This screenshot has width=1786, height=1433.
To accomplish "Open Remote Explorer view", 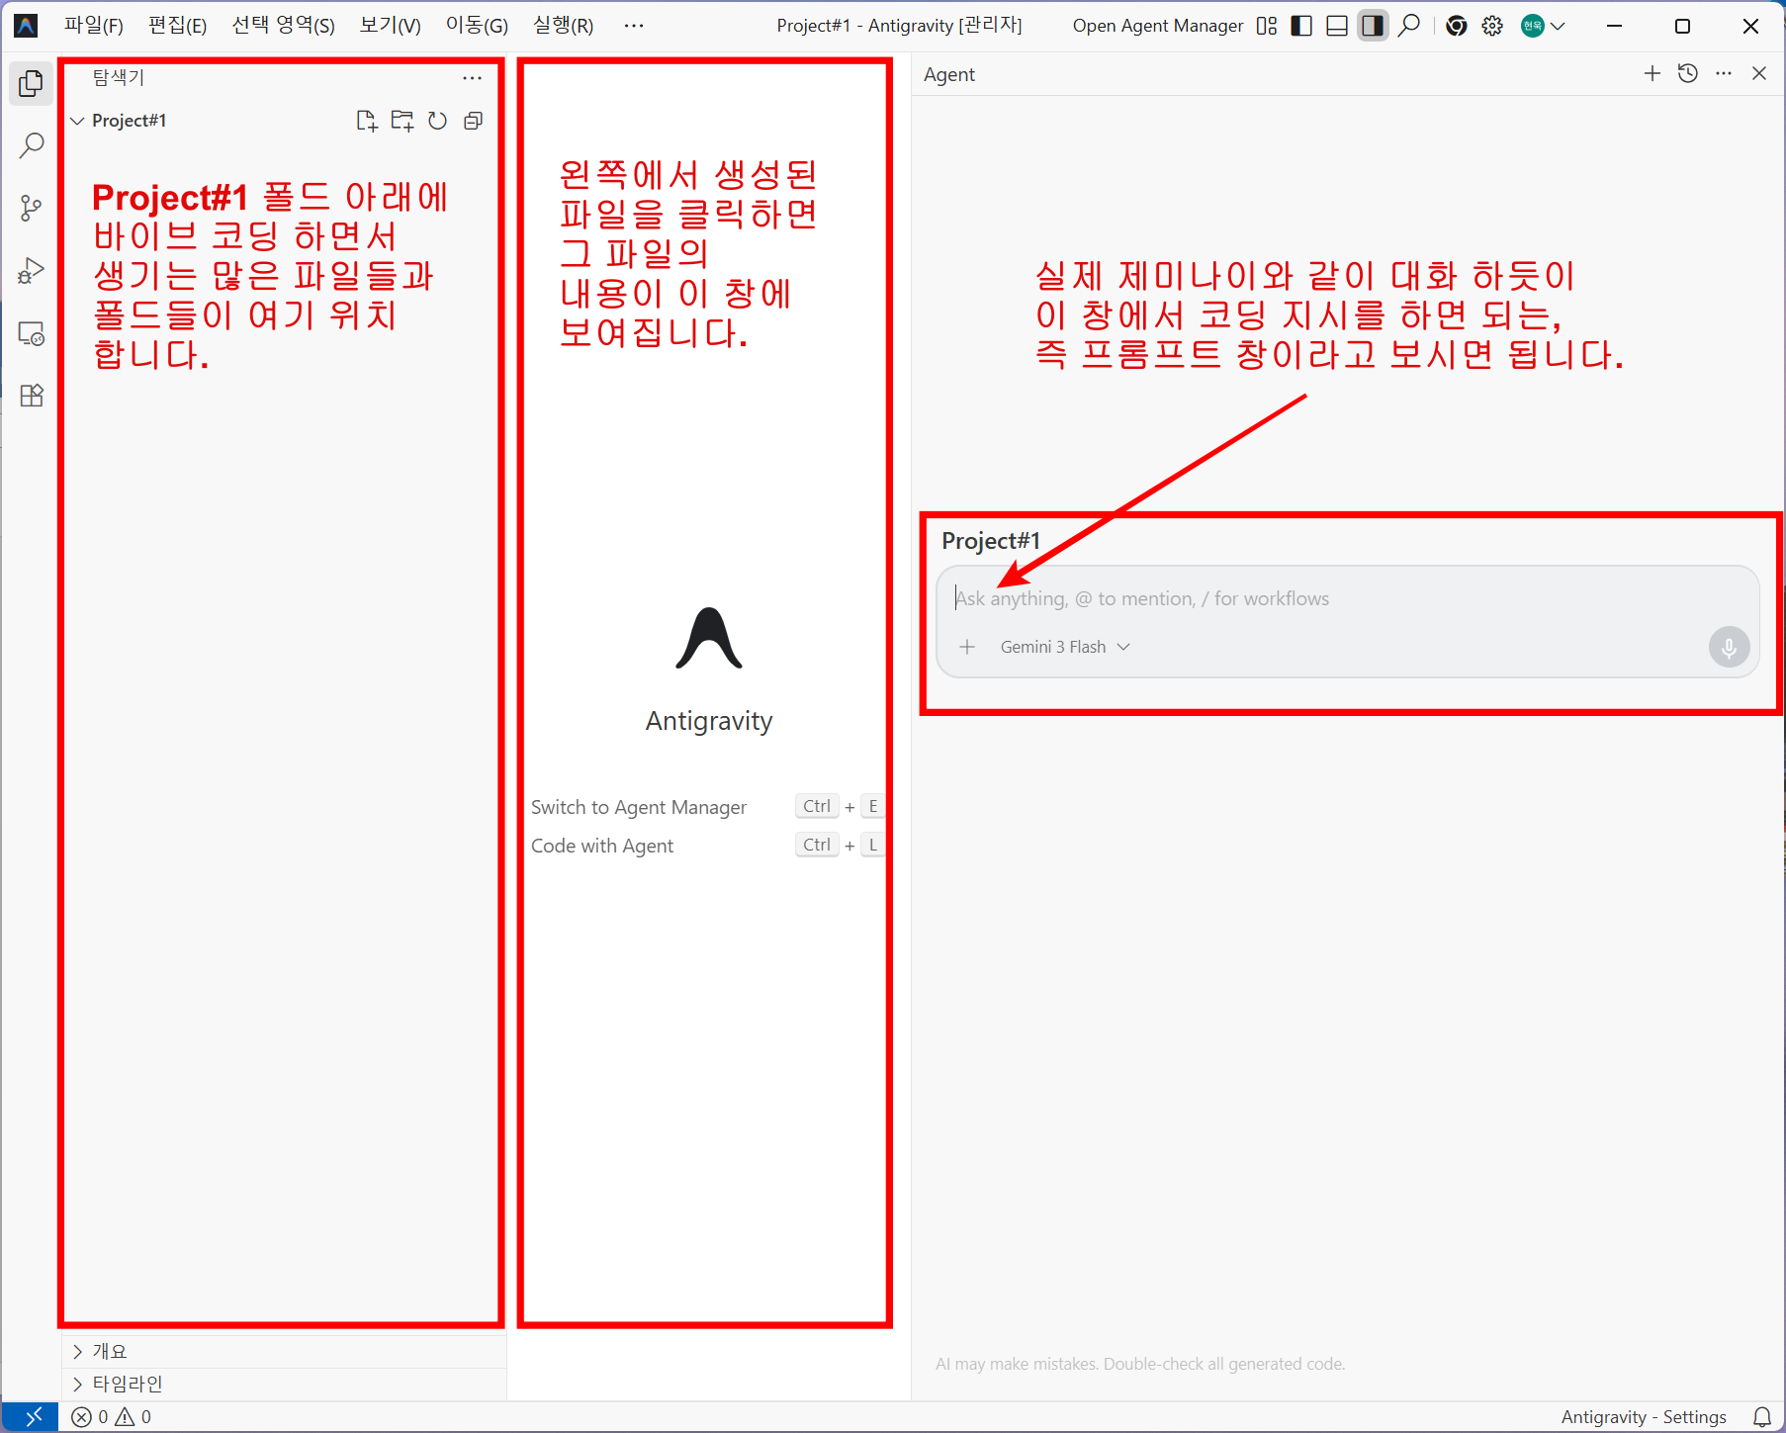I will click(x=31, y=333).
